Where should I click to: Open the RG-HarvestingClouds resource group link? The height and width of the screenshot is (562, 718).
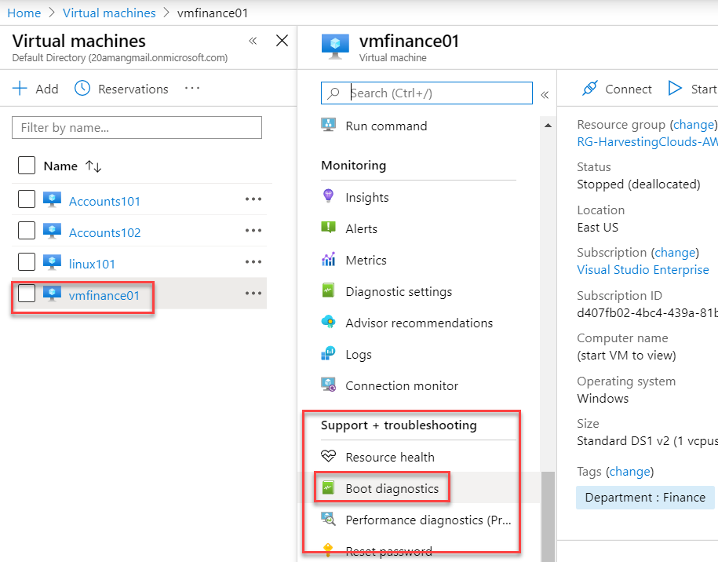[647, 141]
